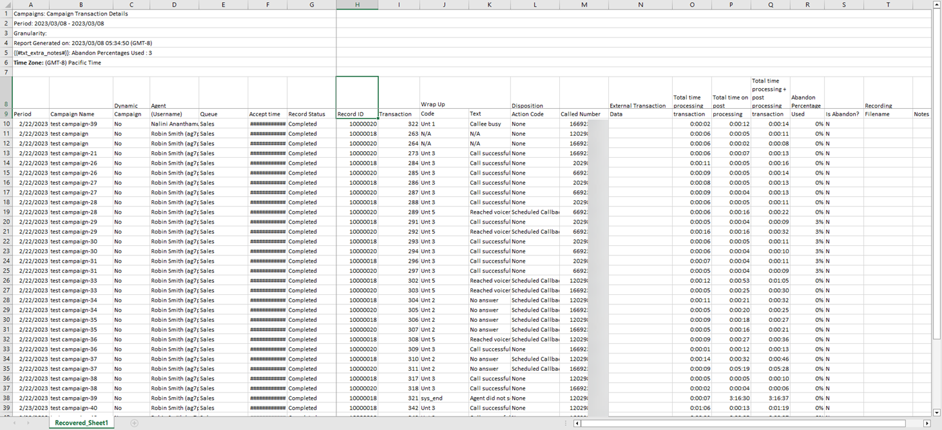
Task: Select column header A
Action: [x=31, y=5]
